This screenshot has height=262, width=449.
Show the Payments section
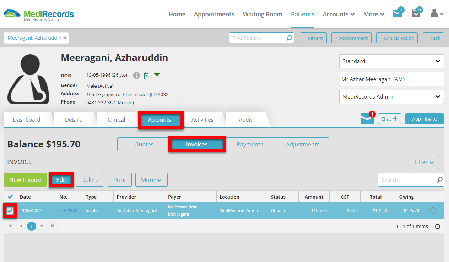250,144
